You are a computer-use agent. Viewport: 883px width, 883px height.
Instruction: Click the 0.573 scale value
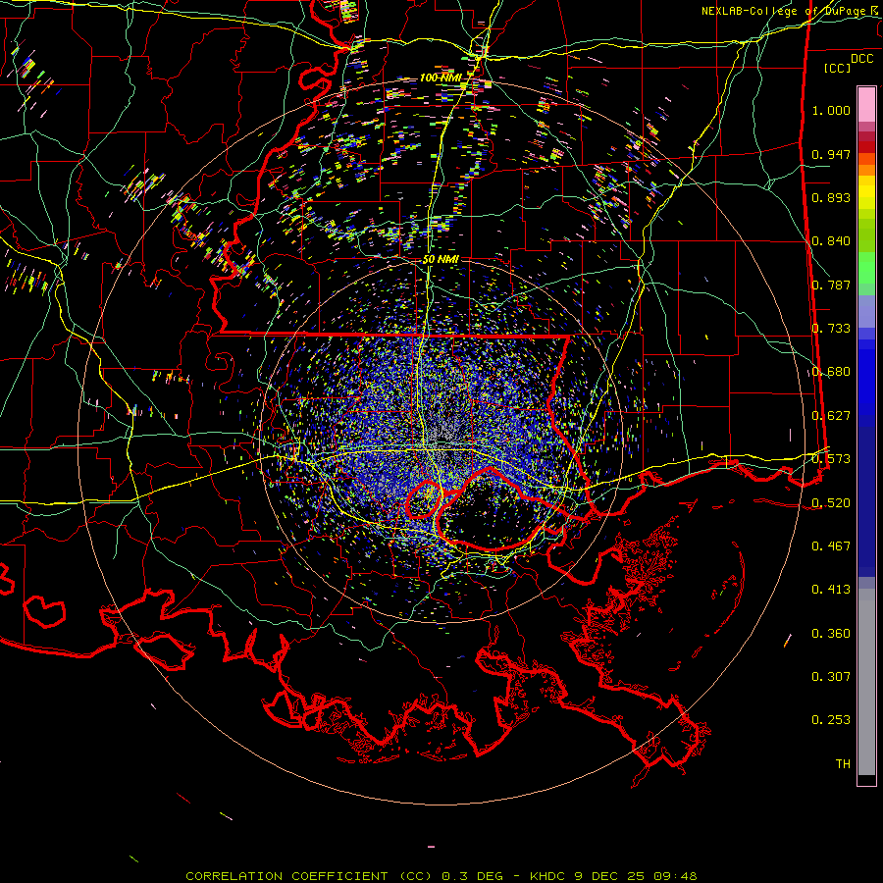[831, 459]
